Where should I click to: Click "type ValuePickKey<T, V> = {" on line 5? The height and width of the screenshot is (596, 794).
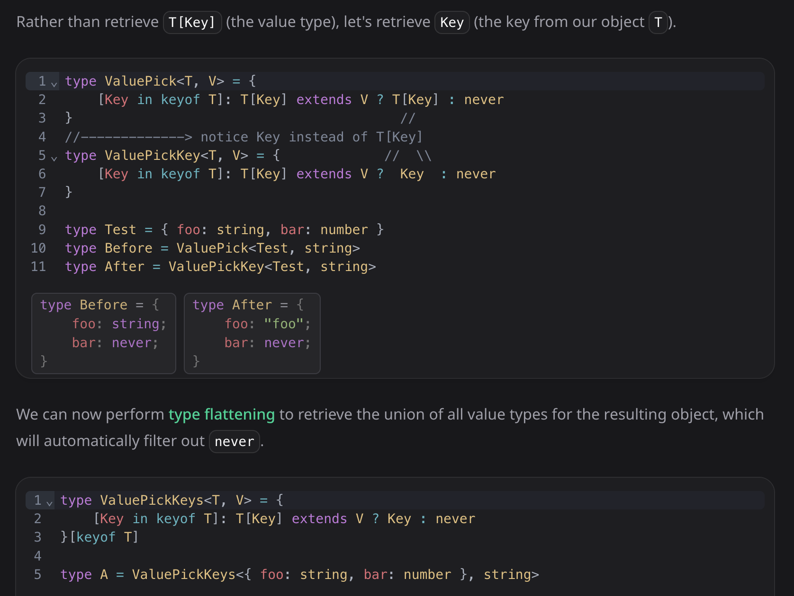172,156
